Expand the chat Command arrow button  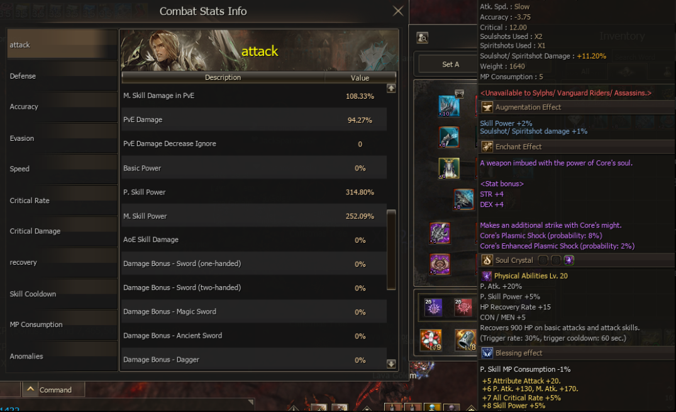tap(30, 389)
